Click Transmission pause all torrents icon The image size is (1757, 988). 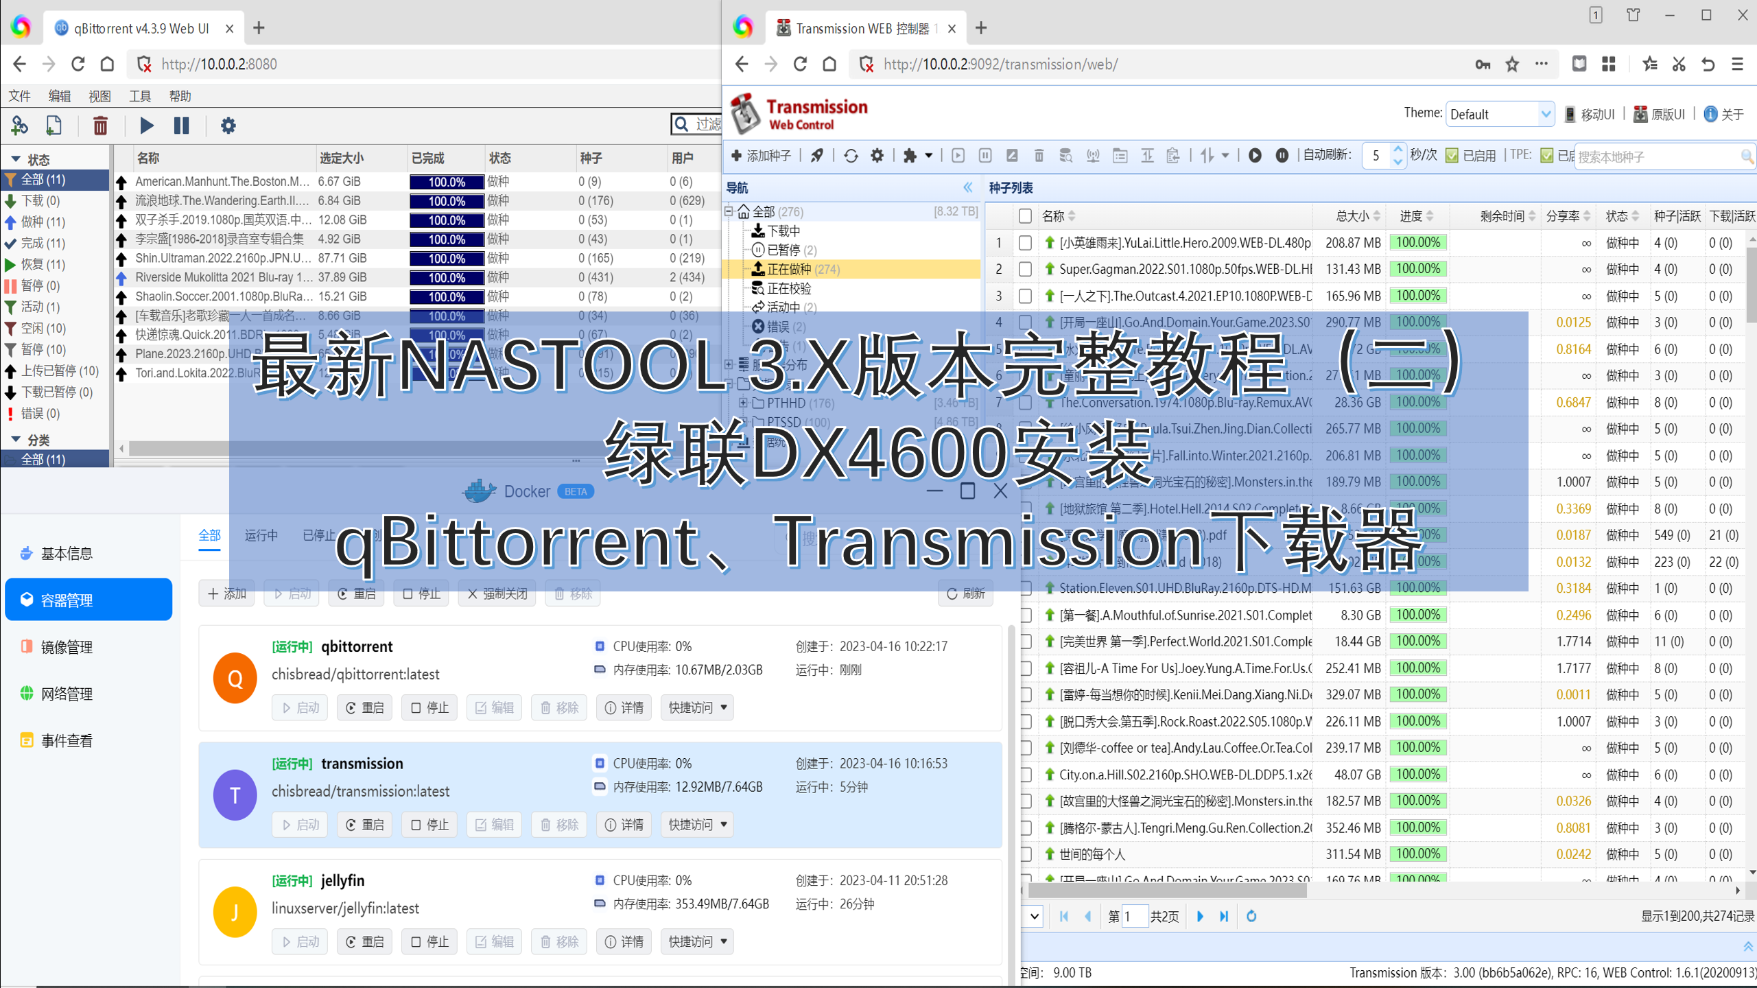[x=1282, y=156]
